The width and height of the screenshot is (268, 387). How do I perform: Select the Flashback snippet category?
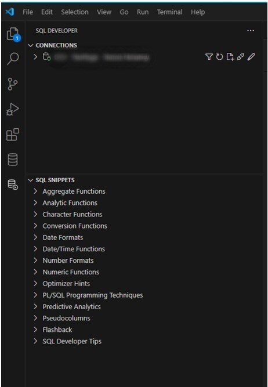(x=57, y=330)
